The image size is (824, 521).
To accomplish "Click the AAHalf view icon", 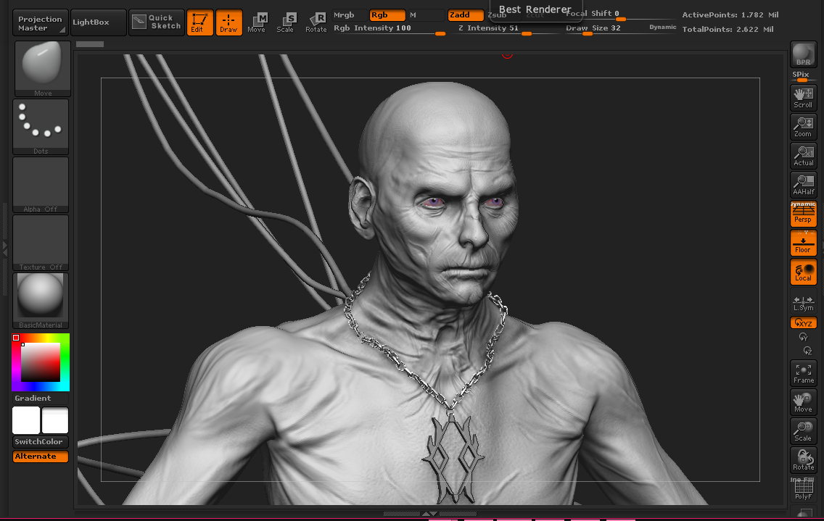I will (x=804, y=184).
